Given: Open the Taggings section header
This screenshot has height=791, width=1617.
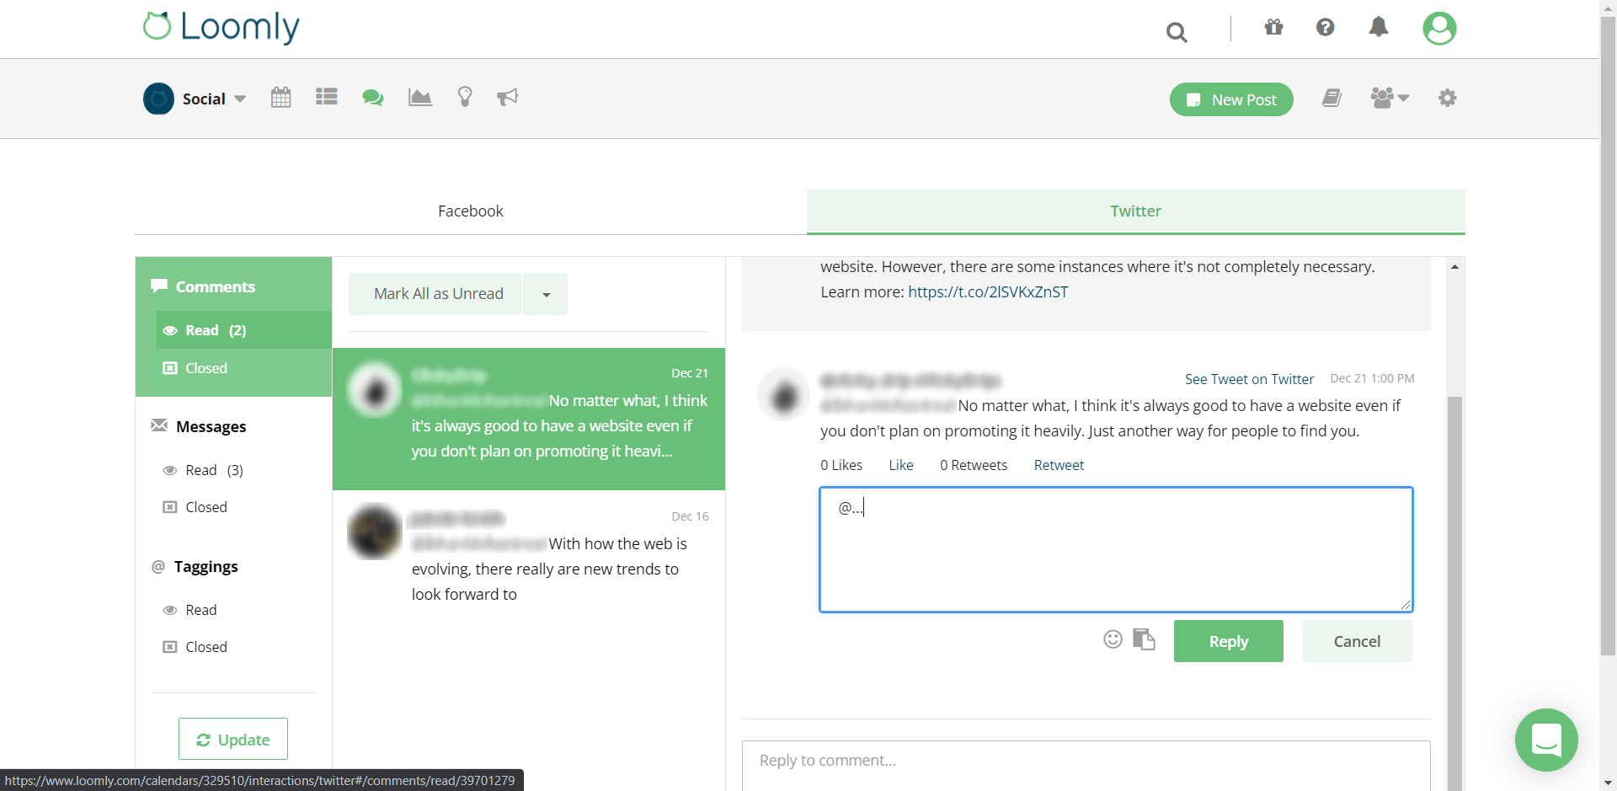Looking at the screenshot, I should pyautogui.click(x=205, y=566).
